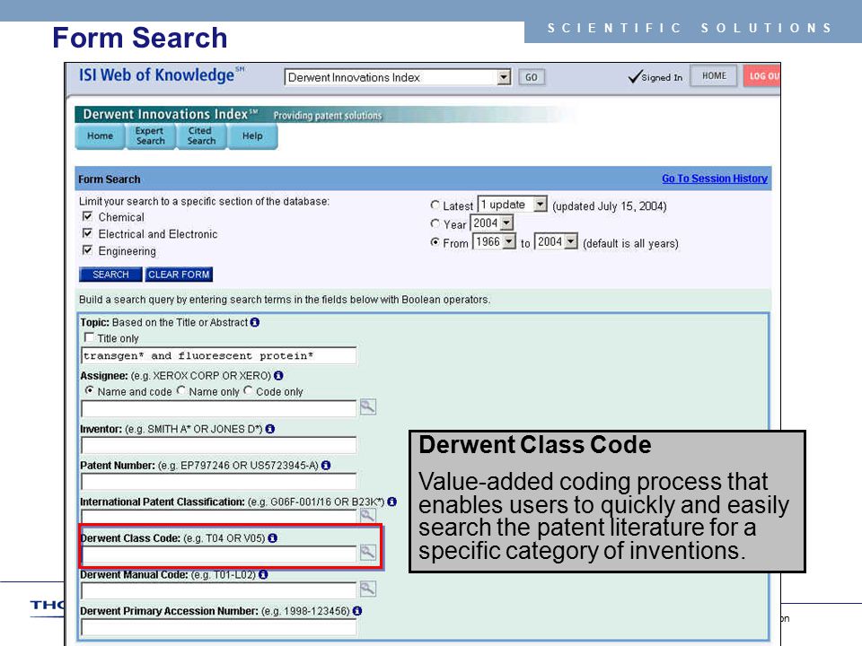Toggle Electrical and Electronic checkbox
The width and height of the screenshot is (862, 646).
(87, 233)
